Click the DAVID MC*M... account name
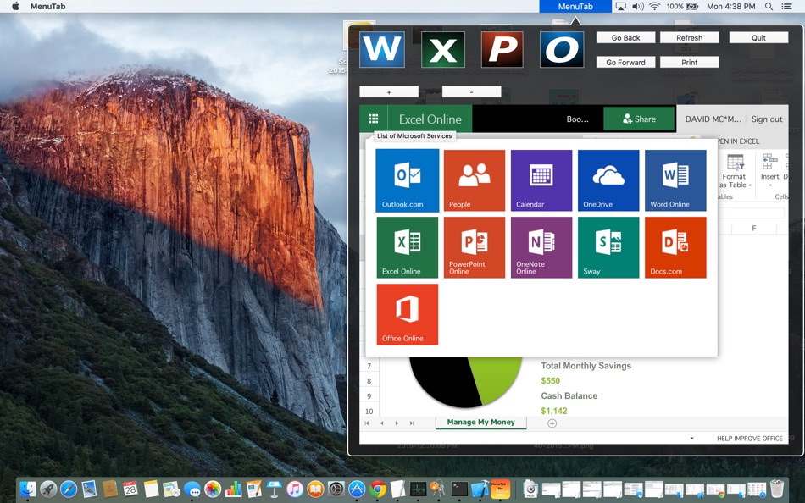This screenshot has height=503, width=805. [713, 119]
